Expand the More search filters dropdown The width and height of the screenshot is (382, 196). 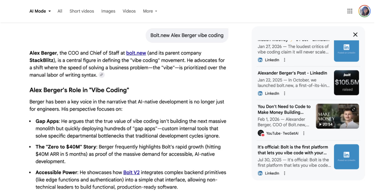(x=150, y=11)
